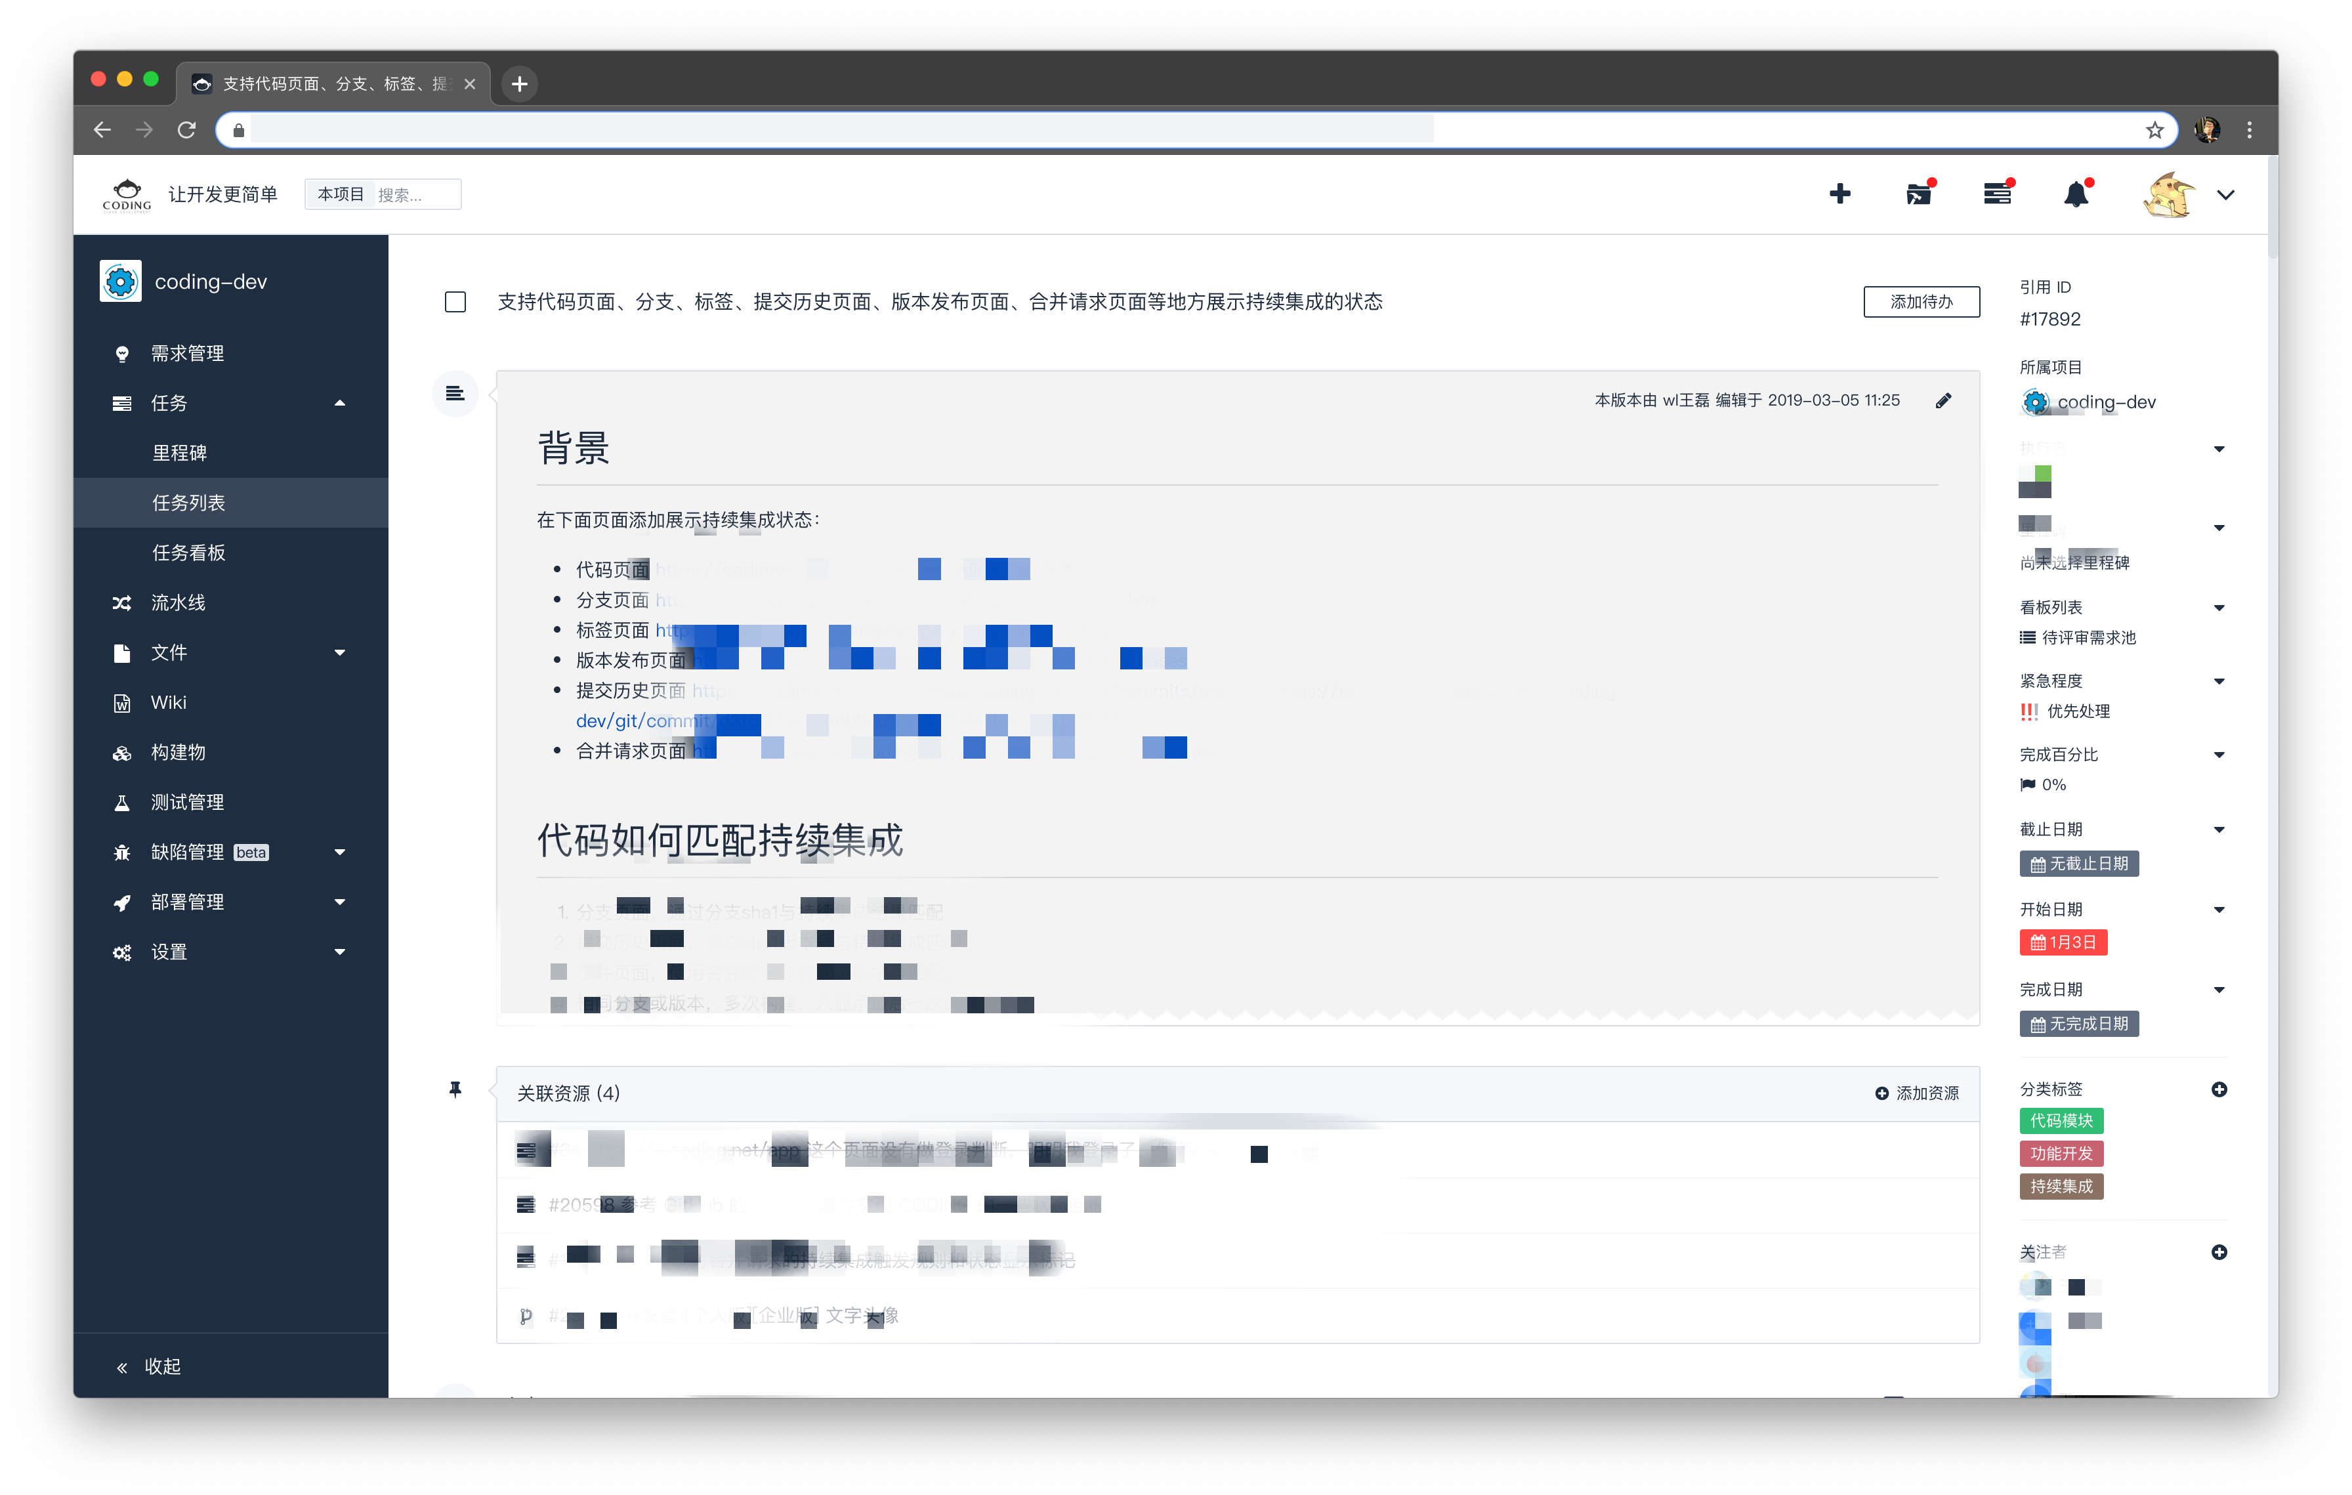This screenshot has width=2352, height=1495.
Task: Open the notifications bell icon
Action: tap(2076, 194)
